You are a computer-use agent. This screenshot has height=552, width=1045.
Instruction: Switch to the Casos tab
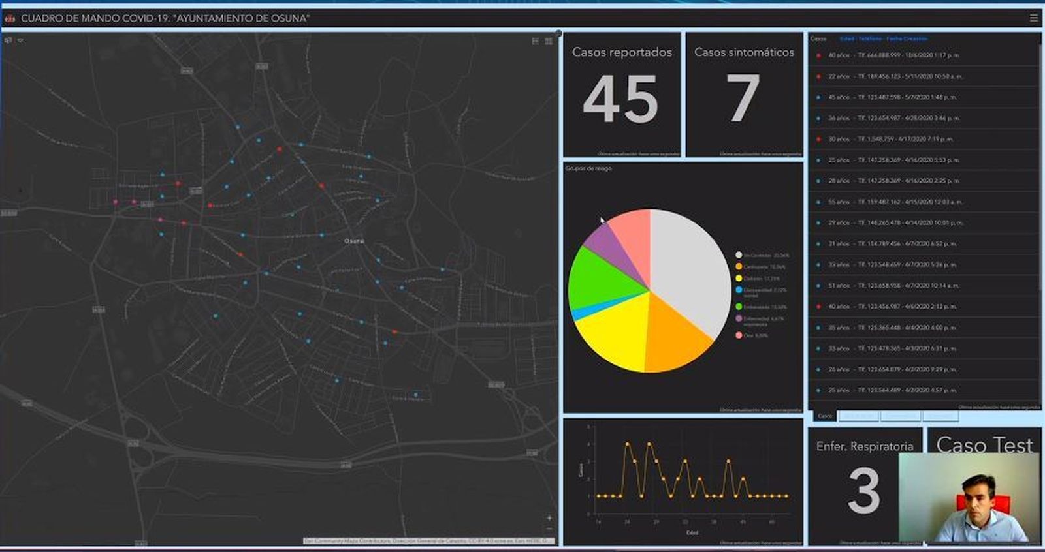825,416
